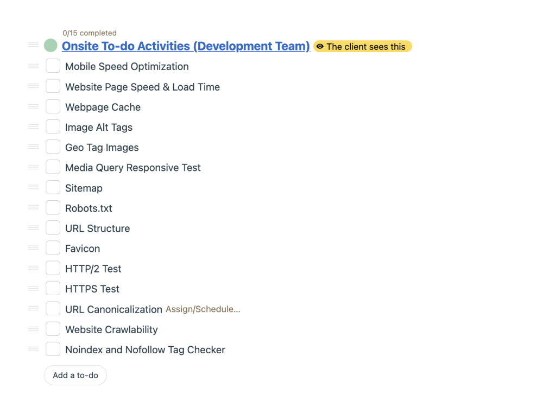Click drag handle beside Noindex and Nofollow Tag Checker
The width and height of the screenshot is (543, 407).
pos(34,348)
